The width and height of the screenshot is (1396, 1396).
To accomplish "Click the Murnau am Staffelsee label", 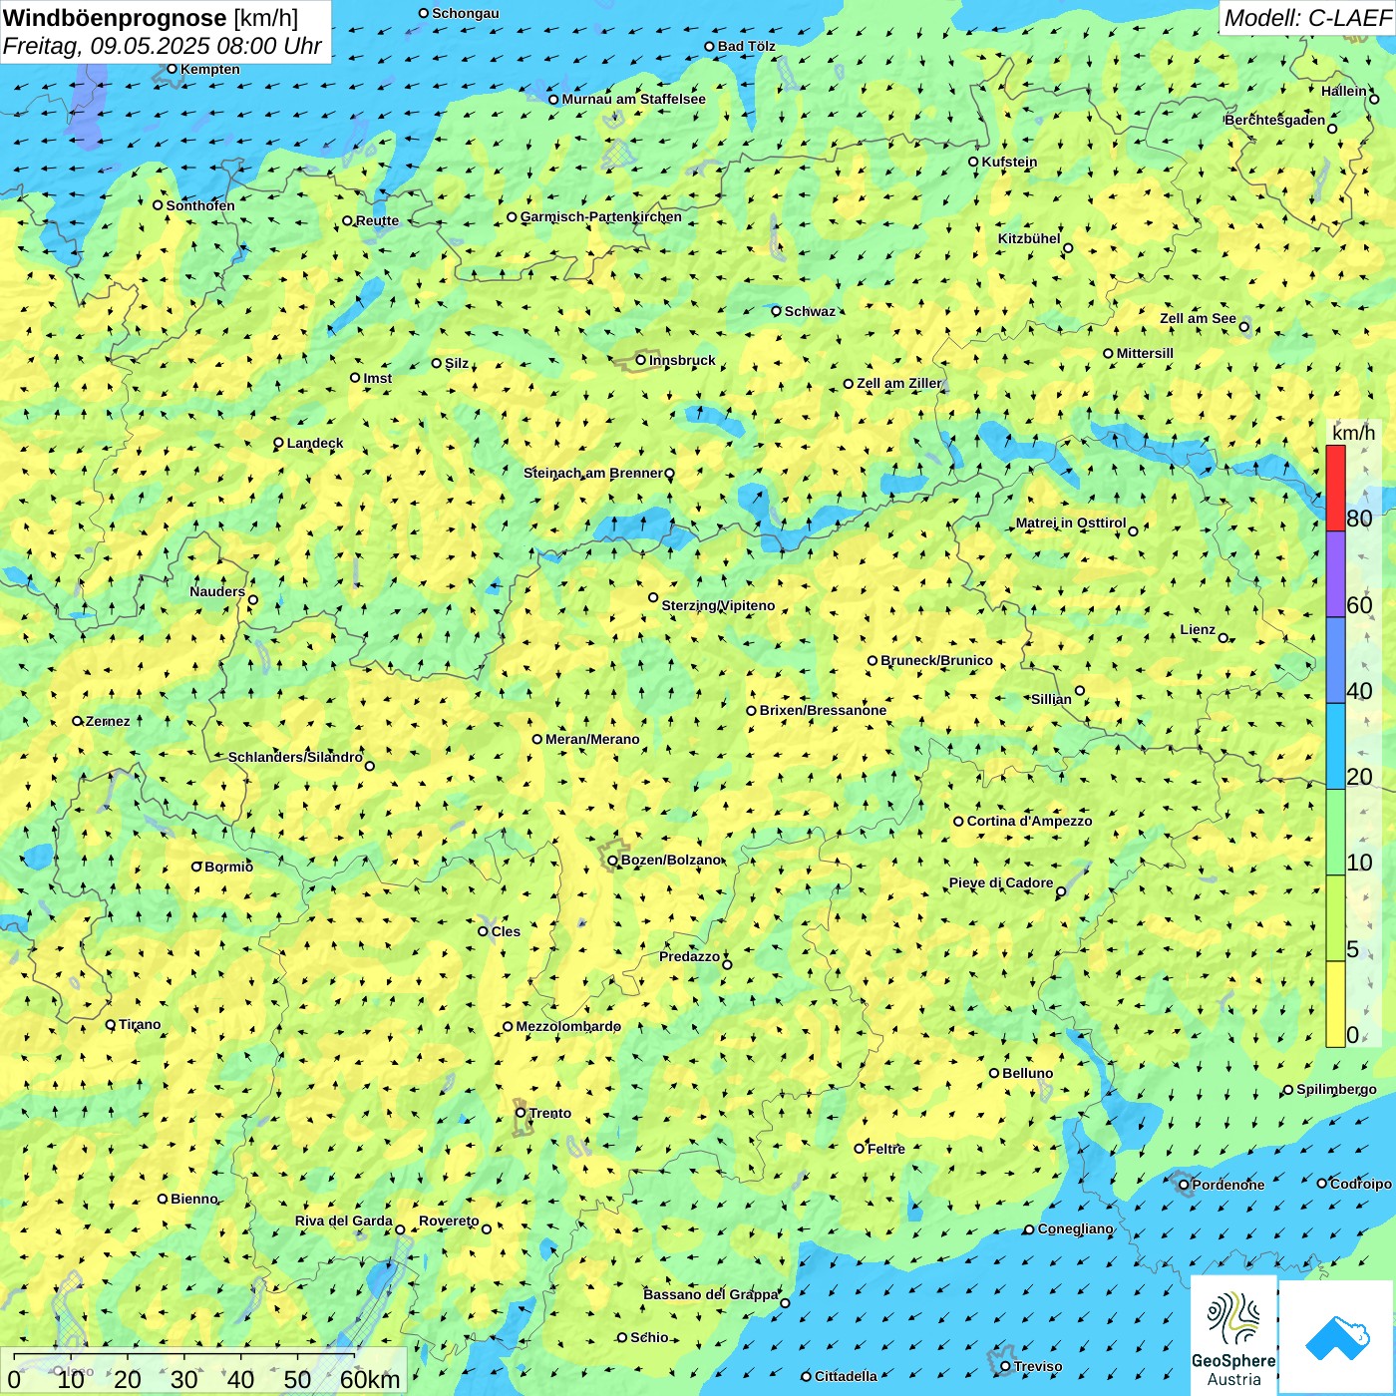I will click(633, 99).
